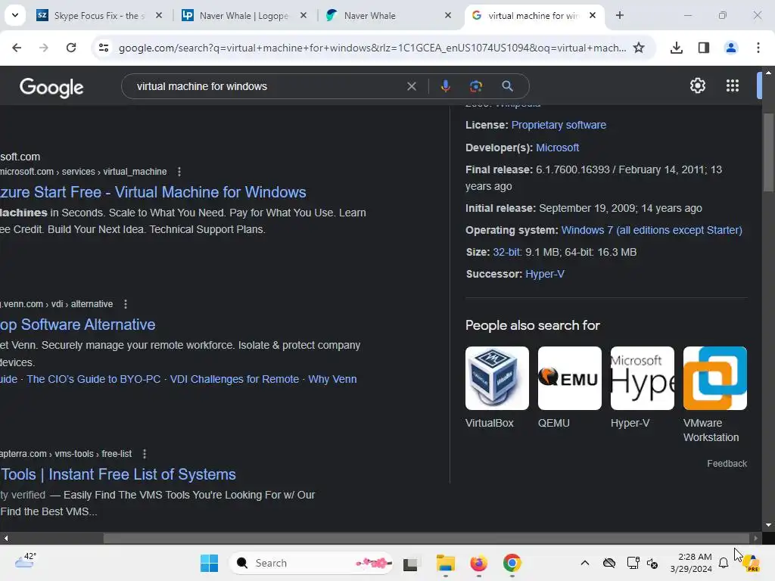The image size is (775, 581).
Task: Go to Google home via logo
Action: click(x=51, y=88)
